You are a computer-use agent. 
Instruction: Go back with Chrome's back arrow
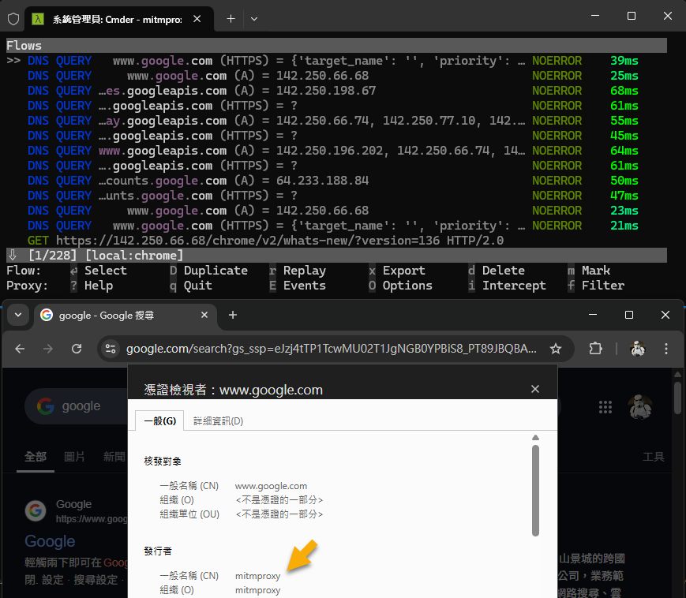tap(20, 349)
